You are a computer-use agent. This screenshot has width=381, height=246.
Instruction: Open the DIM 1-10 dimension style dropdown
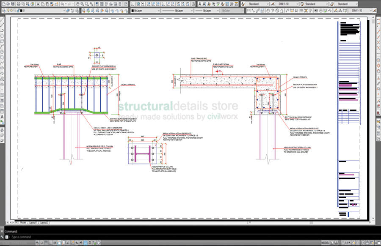coord(297,3)
